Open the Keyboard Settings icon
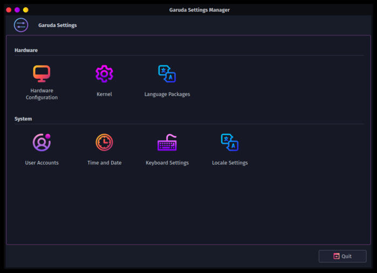Image resolution: width=377 pixels, height=273 pixels. pos(167,142)
